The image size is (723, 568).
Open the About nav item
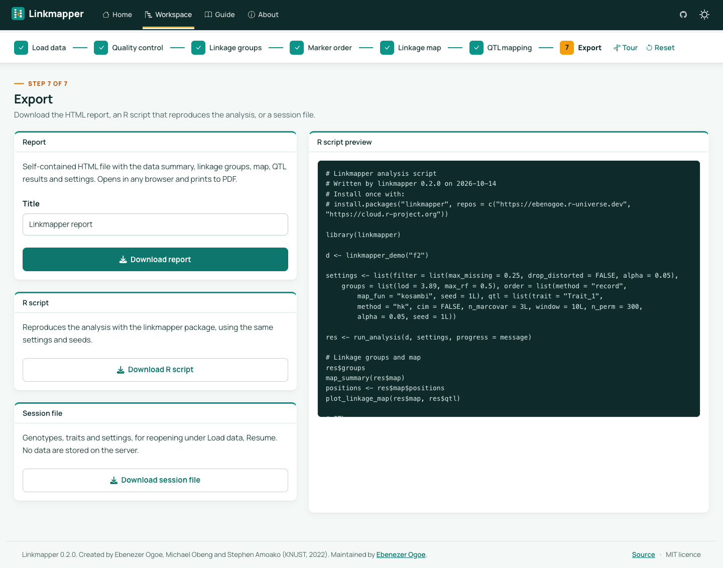click(x=263, y=15)
